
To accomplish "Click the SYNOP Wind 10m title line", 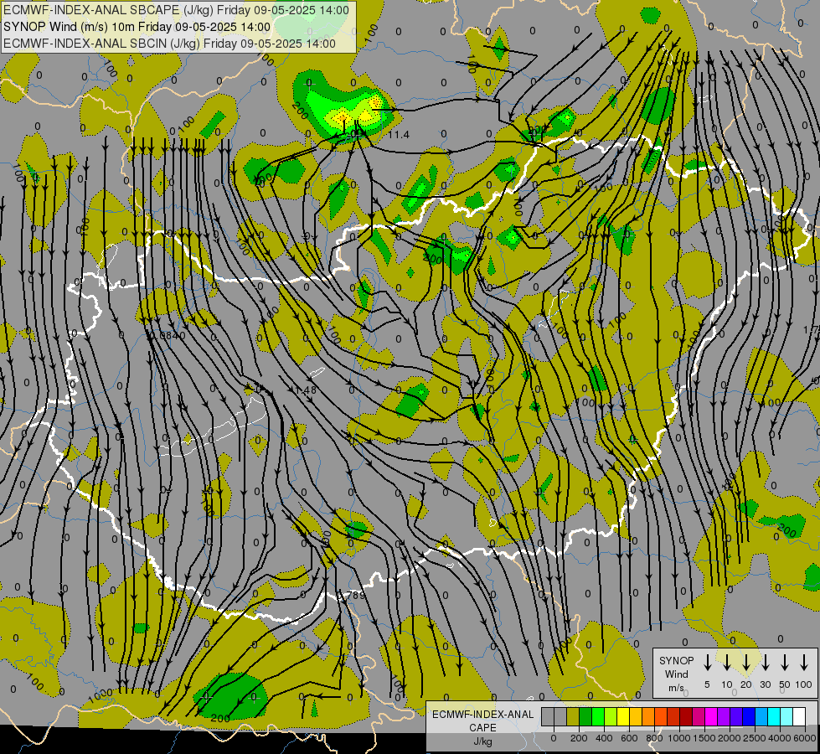I will pos(137,27).
